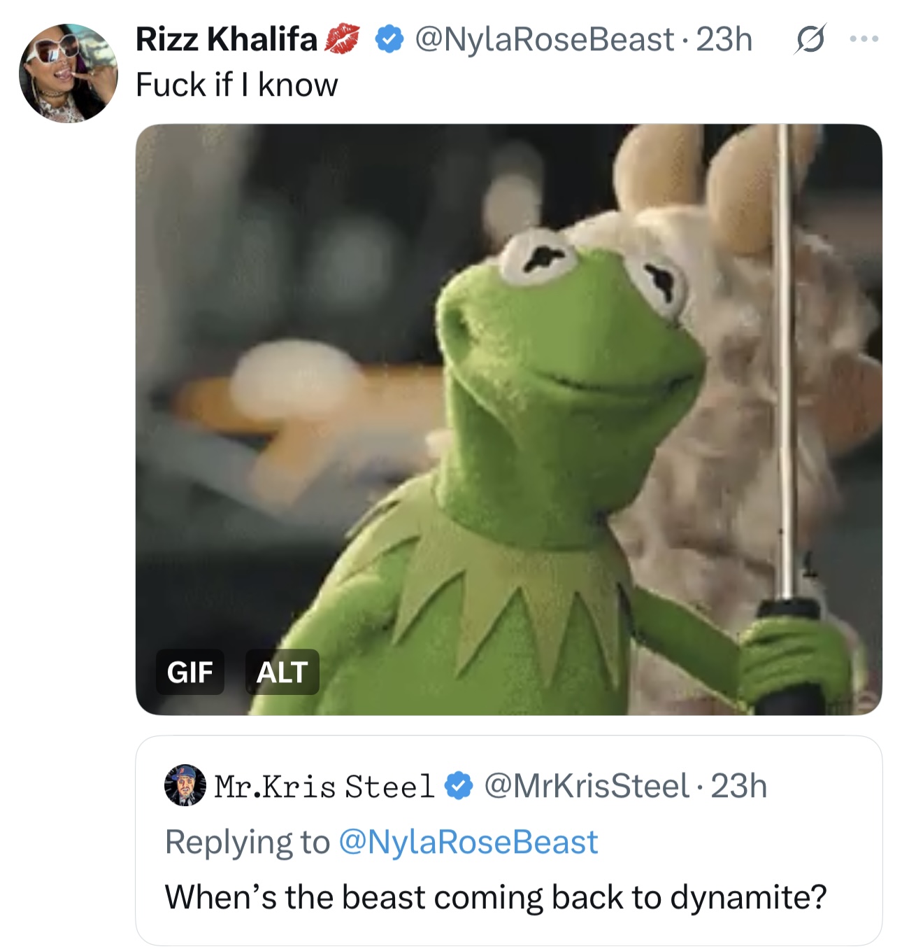
Task: Click Rizz Khalifa's blue verified badge
Action: pos(389,39)
